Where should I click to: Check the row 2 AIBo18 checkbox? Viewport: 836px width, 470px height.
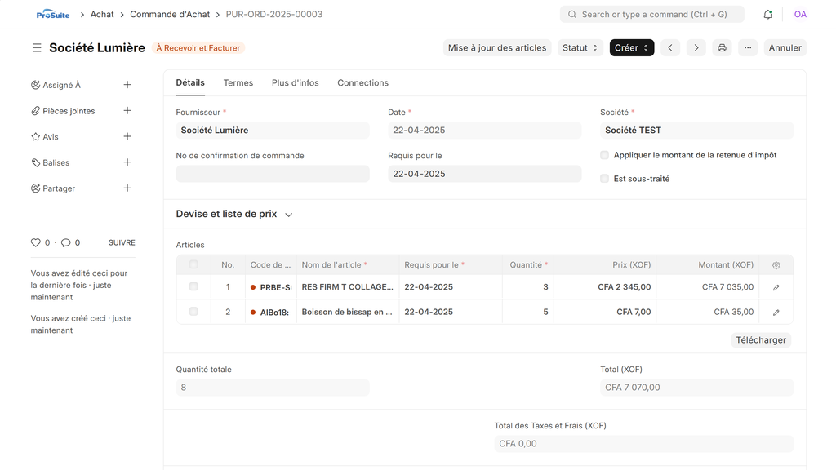pos(193,311)
